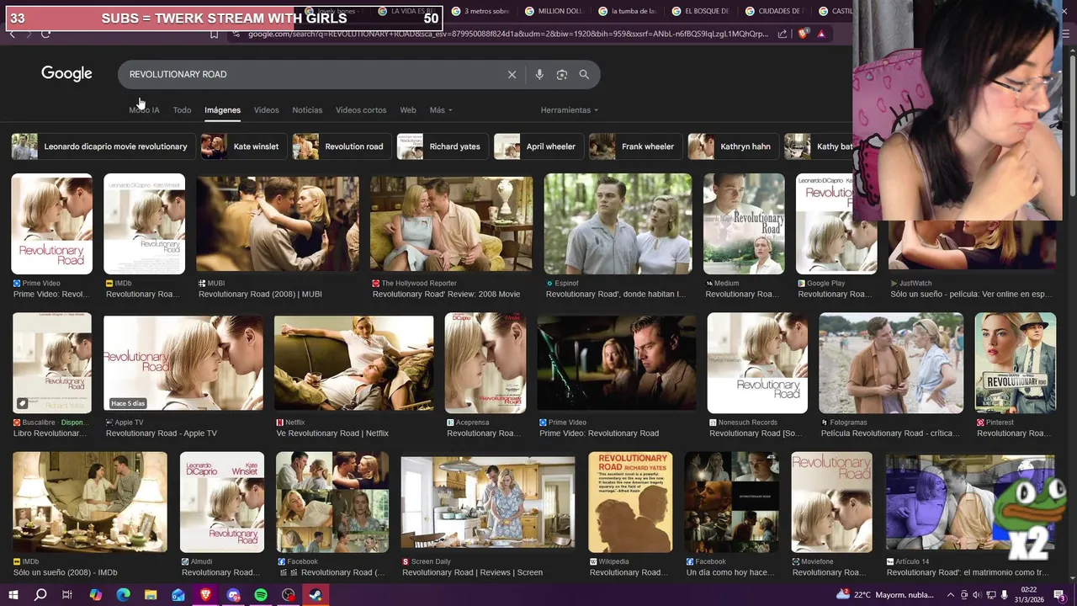Bookmark this page with the bookmark icon
Screen dimensions: 1077x606
point(214,34)
